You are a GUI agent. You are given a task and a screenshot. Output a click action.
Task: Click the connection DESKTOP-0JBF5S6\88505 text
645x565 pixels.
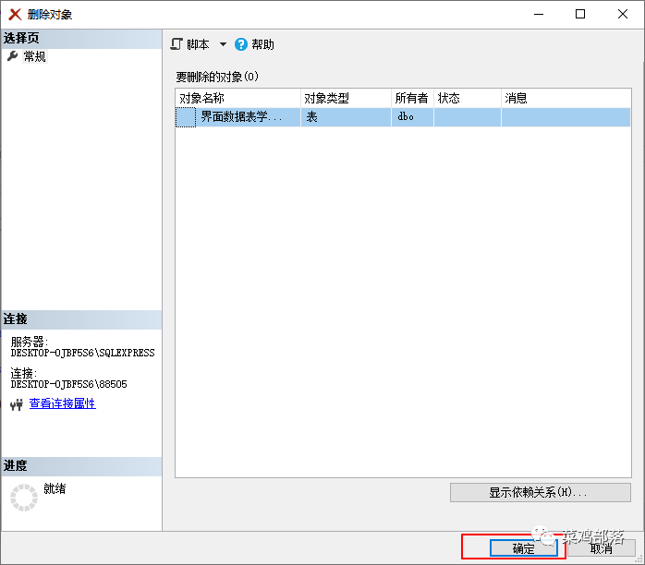point(68,384)
